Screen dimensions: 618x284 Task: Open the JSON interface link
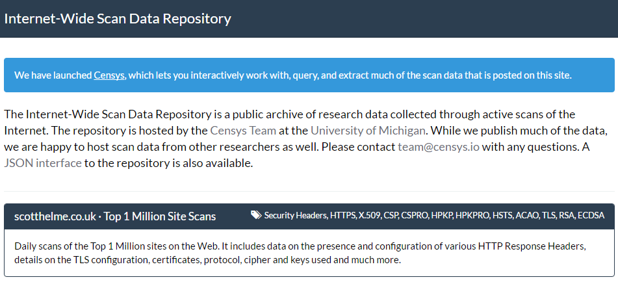pos(43,163)
